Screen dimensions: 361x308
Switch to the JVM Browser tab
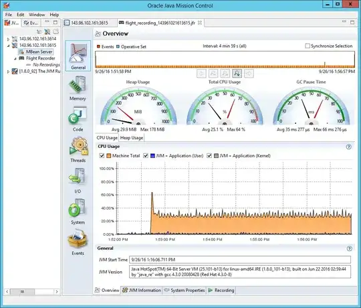pyautogui.click(x=12, y=23)
